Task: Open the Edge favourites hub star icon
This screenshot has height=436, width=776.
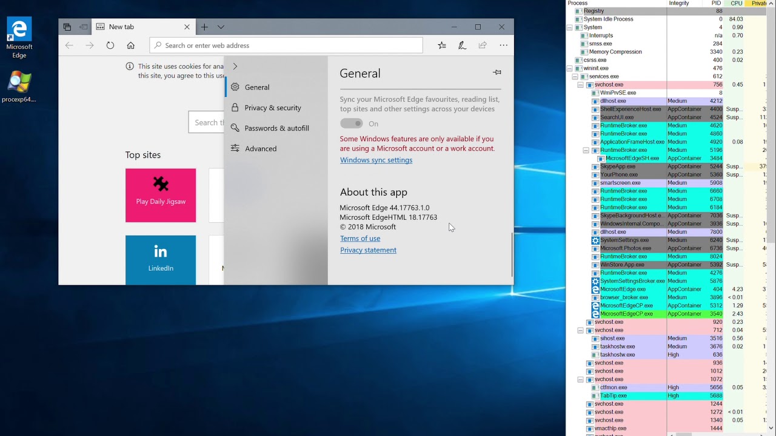Action: point(442,45)
